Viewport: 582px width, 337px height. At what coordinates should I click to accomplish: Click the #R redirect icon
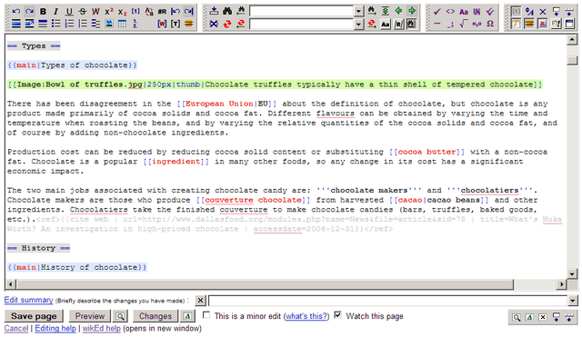click(x=162, y=12)
